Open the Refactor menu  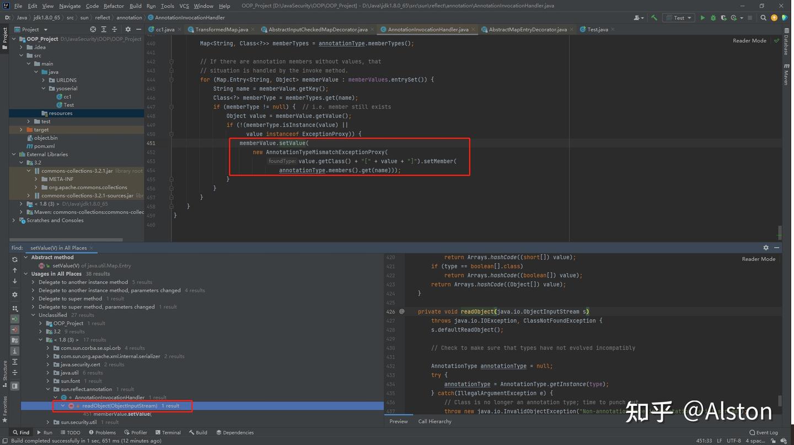(114, 6)
